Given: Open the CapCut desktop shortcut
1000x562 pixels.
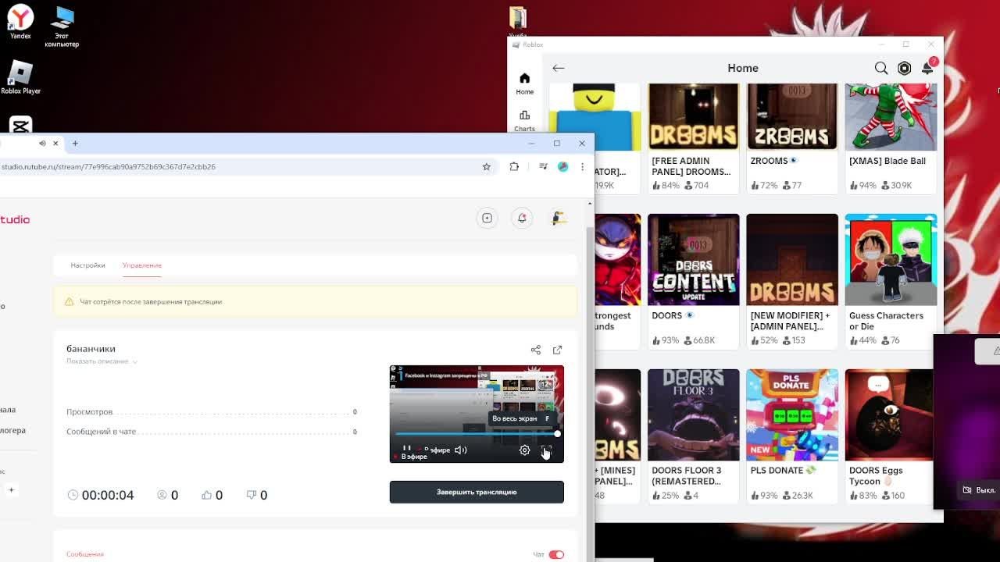Looking at the screenshot, I should tap(20, 125).
